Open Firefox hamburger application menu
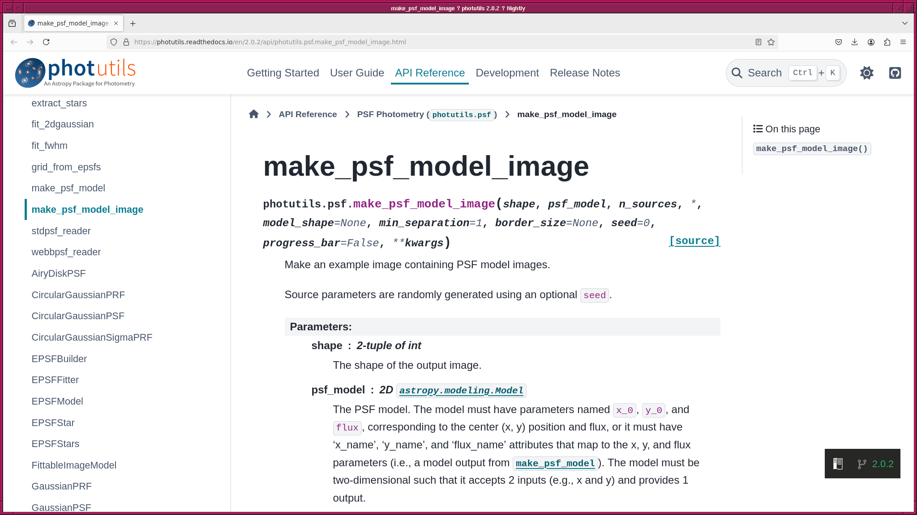This screenshot has height=515, width=917. [903, 42]
